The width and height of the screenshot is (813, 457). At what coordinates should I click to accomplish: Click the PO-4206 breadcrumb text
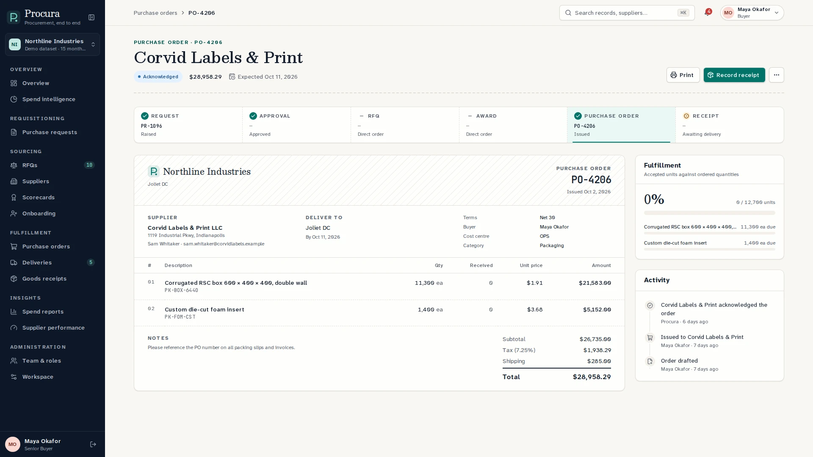pos(202,13)
